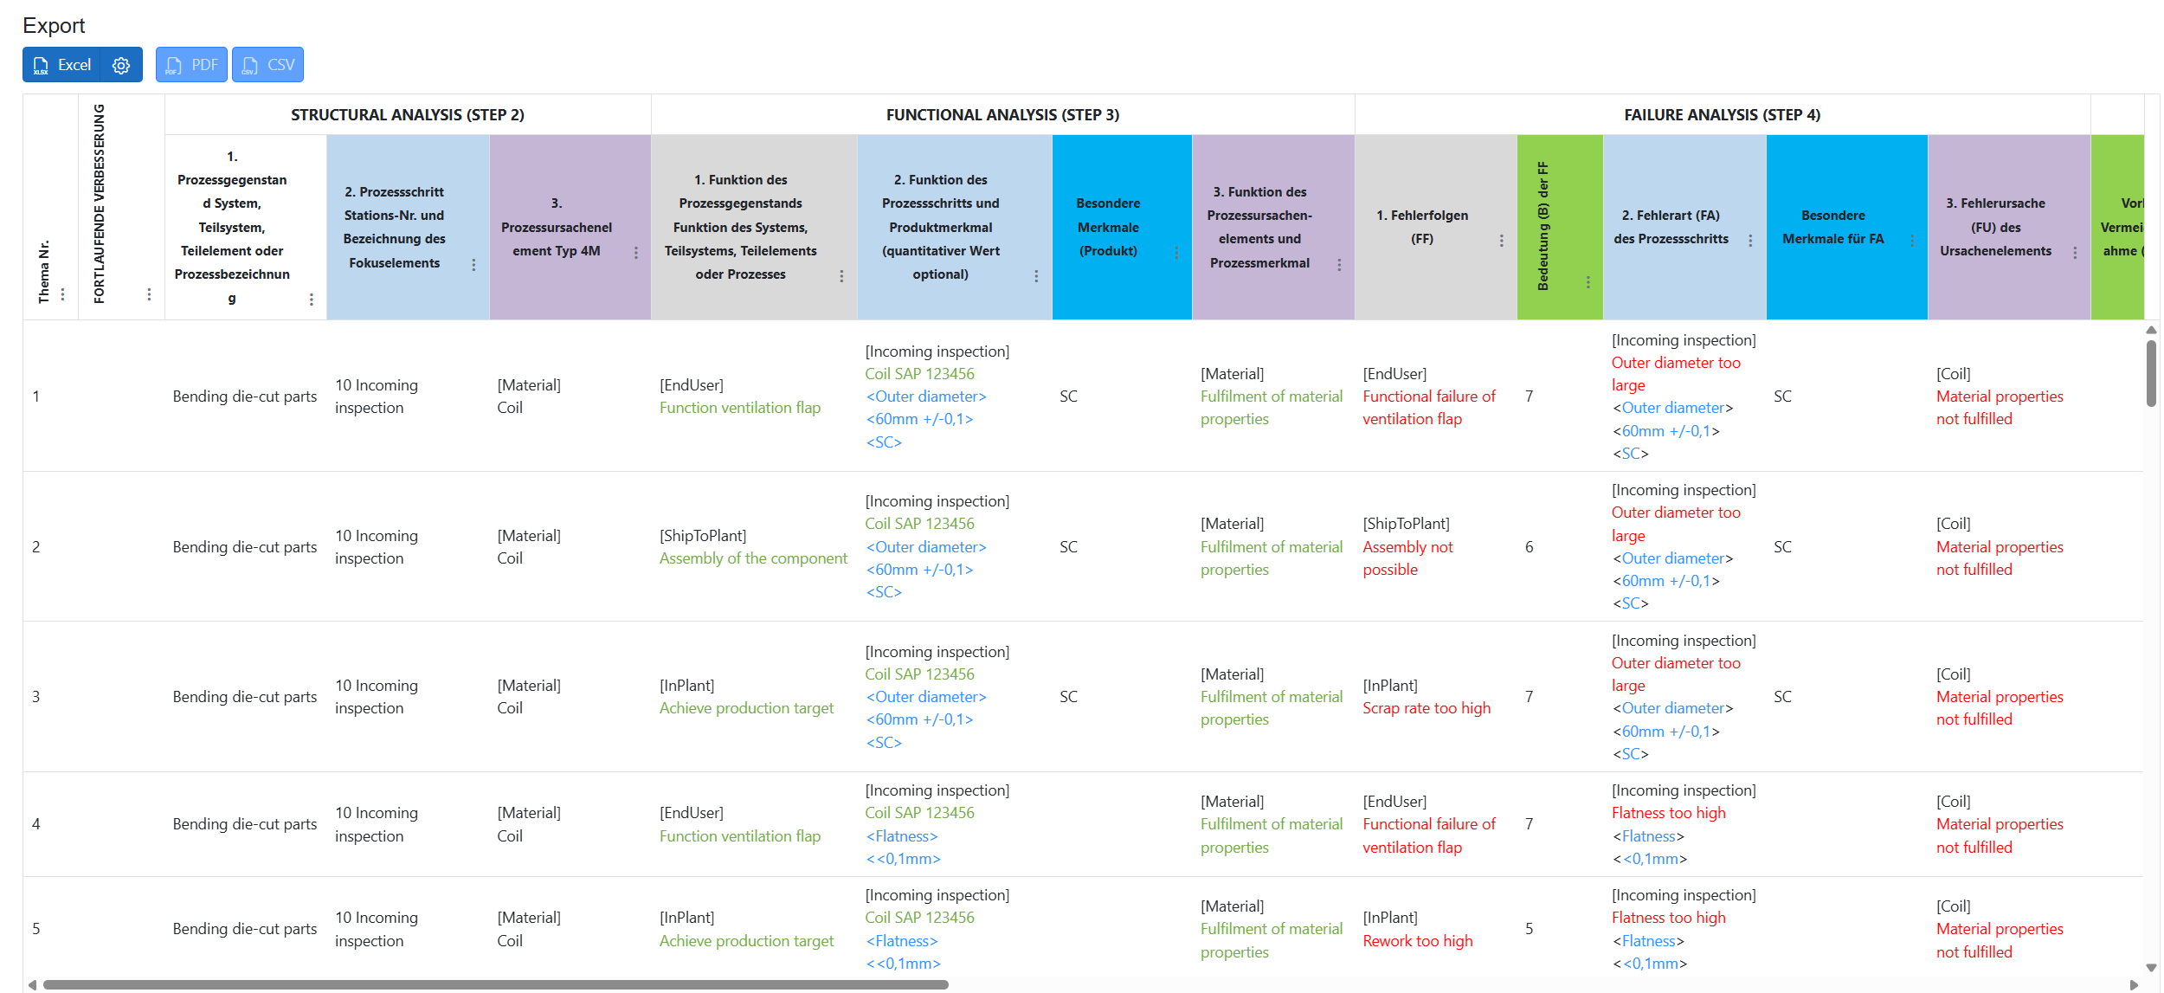Open Thema Nr. column menu dots

pyautogui.click(x=62, y=294)
